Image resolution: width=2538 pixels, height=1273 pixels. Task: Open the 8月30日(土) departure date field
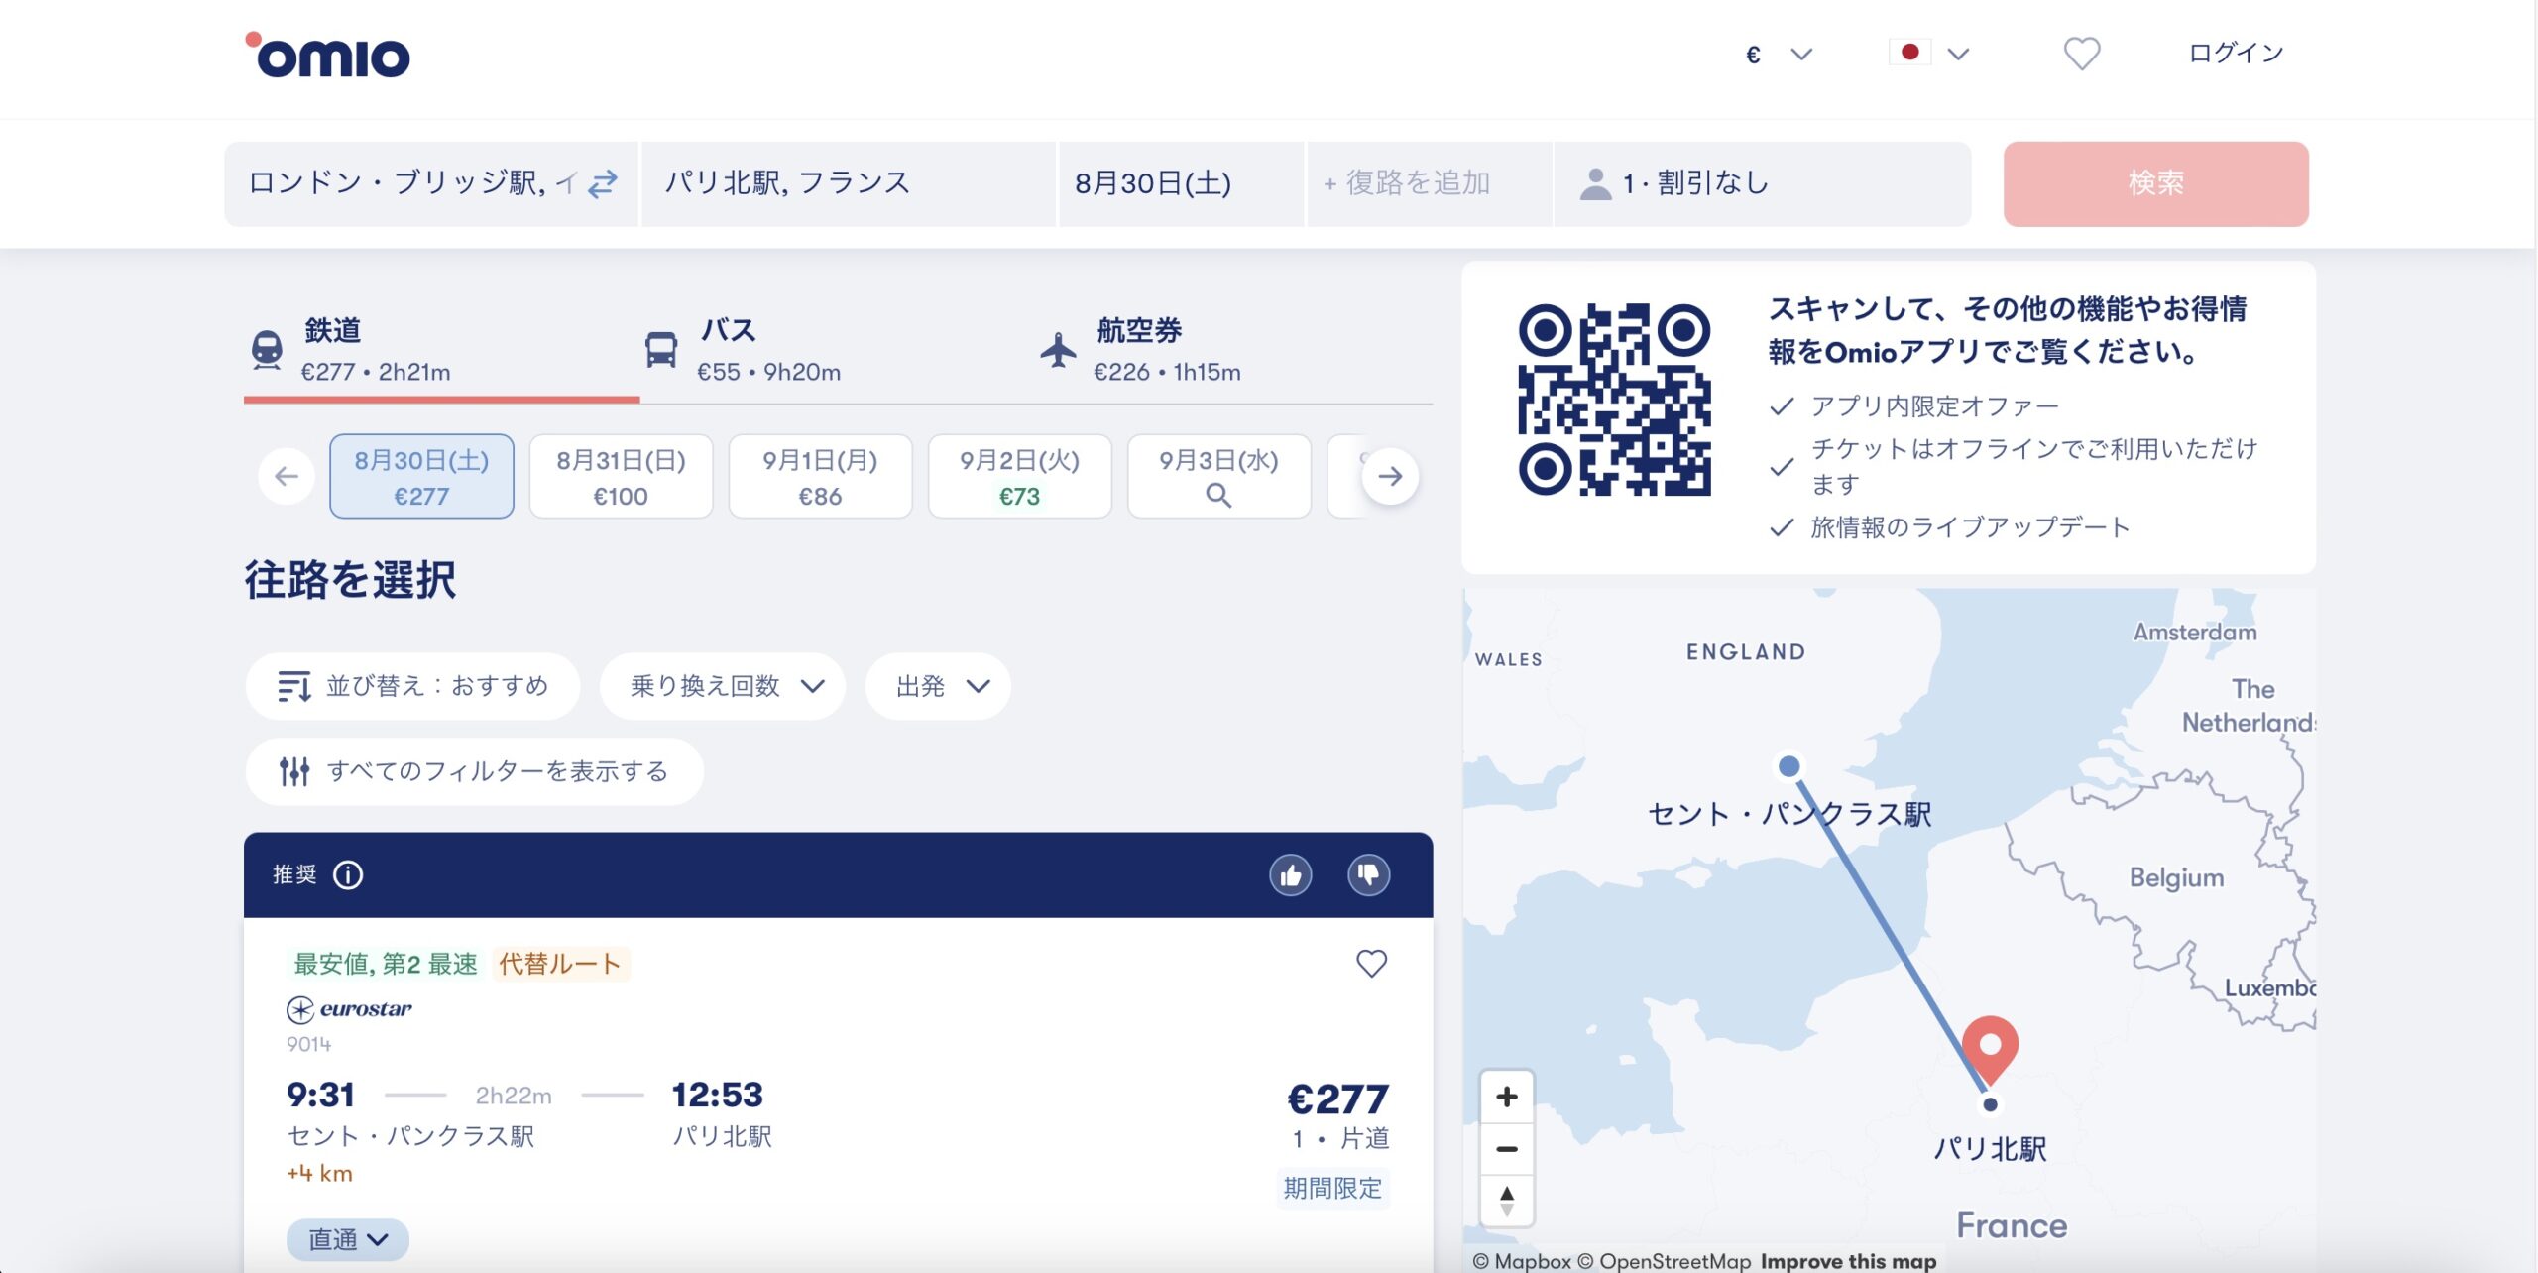(x=1181, y=183)
